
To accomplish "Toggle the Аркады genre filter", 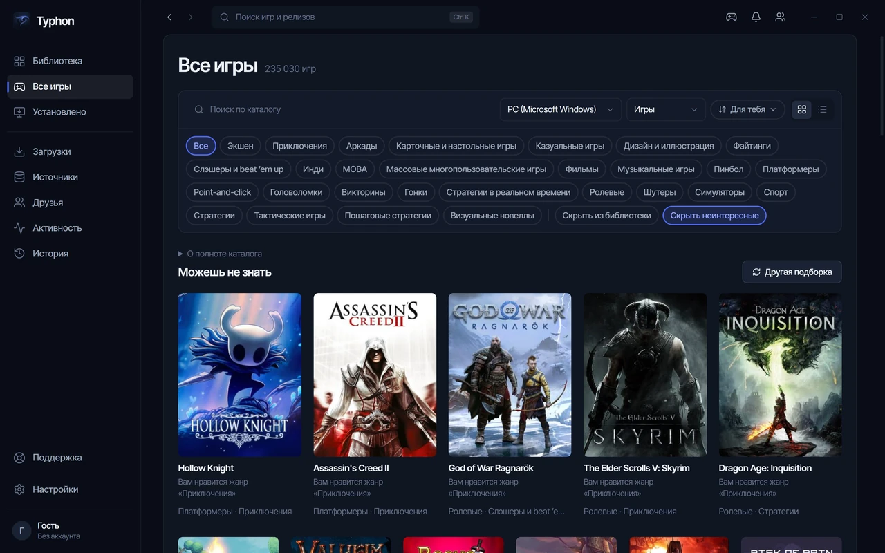I will coord(362,146).
